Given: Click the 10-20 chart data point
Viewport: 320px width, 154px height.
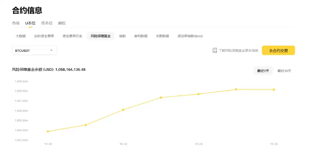Looking at the screenshot, I should [x=48, y=131].
